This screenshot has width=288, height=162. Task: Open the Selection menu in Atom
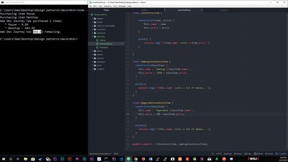pyautogui.click(x=108, y=6)
